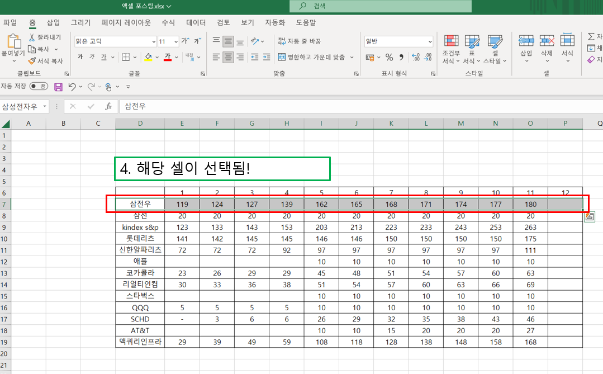Viewport: 603px width, 374px height.
Task: Expand merge and center dropdown arrow
Action: pos(352,57)
